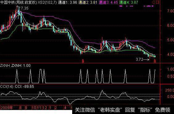Select the stock title 中国中铁(周线.前复权)
Viewport: 174px width, 114px height.
19,2
